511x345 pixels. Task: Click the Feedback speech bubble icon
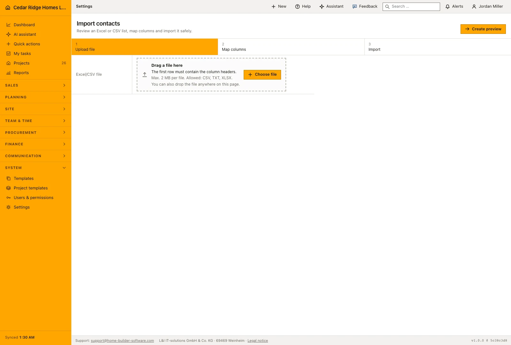click(355, 6)
